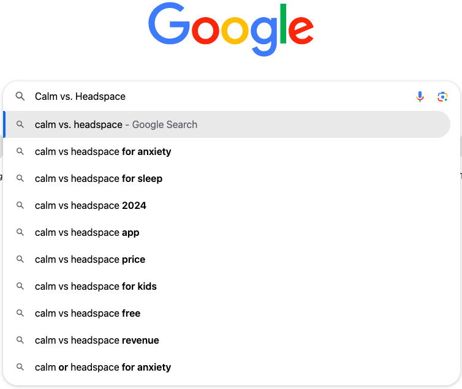Select 'calm vs. headspace - Google Search' suggestion
The width and height of the screenshot is (462, 389).
[116, 124]
